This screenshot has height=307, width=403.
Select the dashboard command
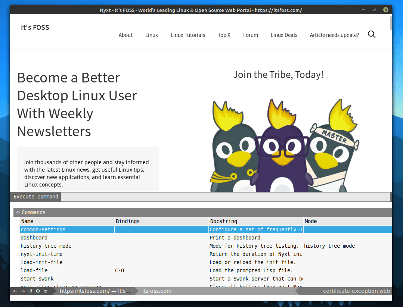pyautogui.click(x=34, y=238)
